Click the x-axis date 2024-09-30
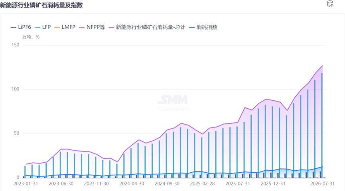The image size is (345, 191). [167, 183]
